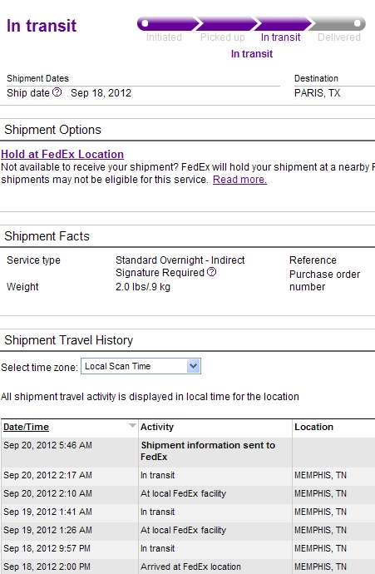Screen dimensions: 375x574
Task: Toggle the Date/Time sort triangle
Action: tap(132, 425)
